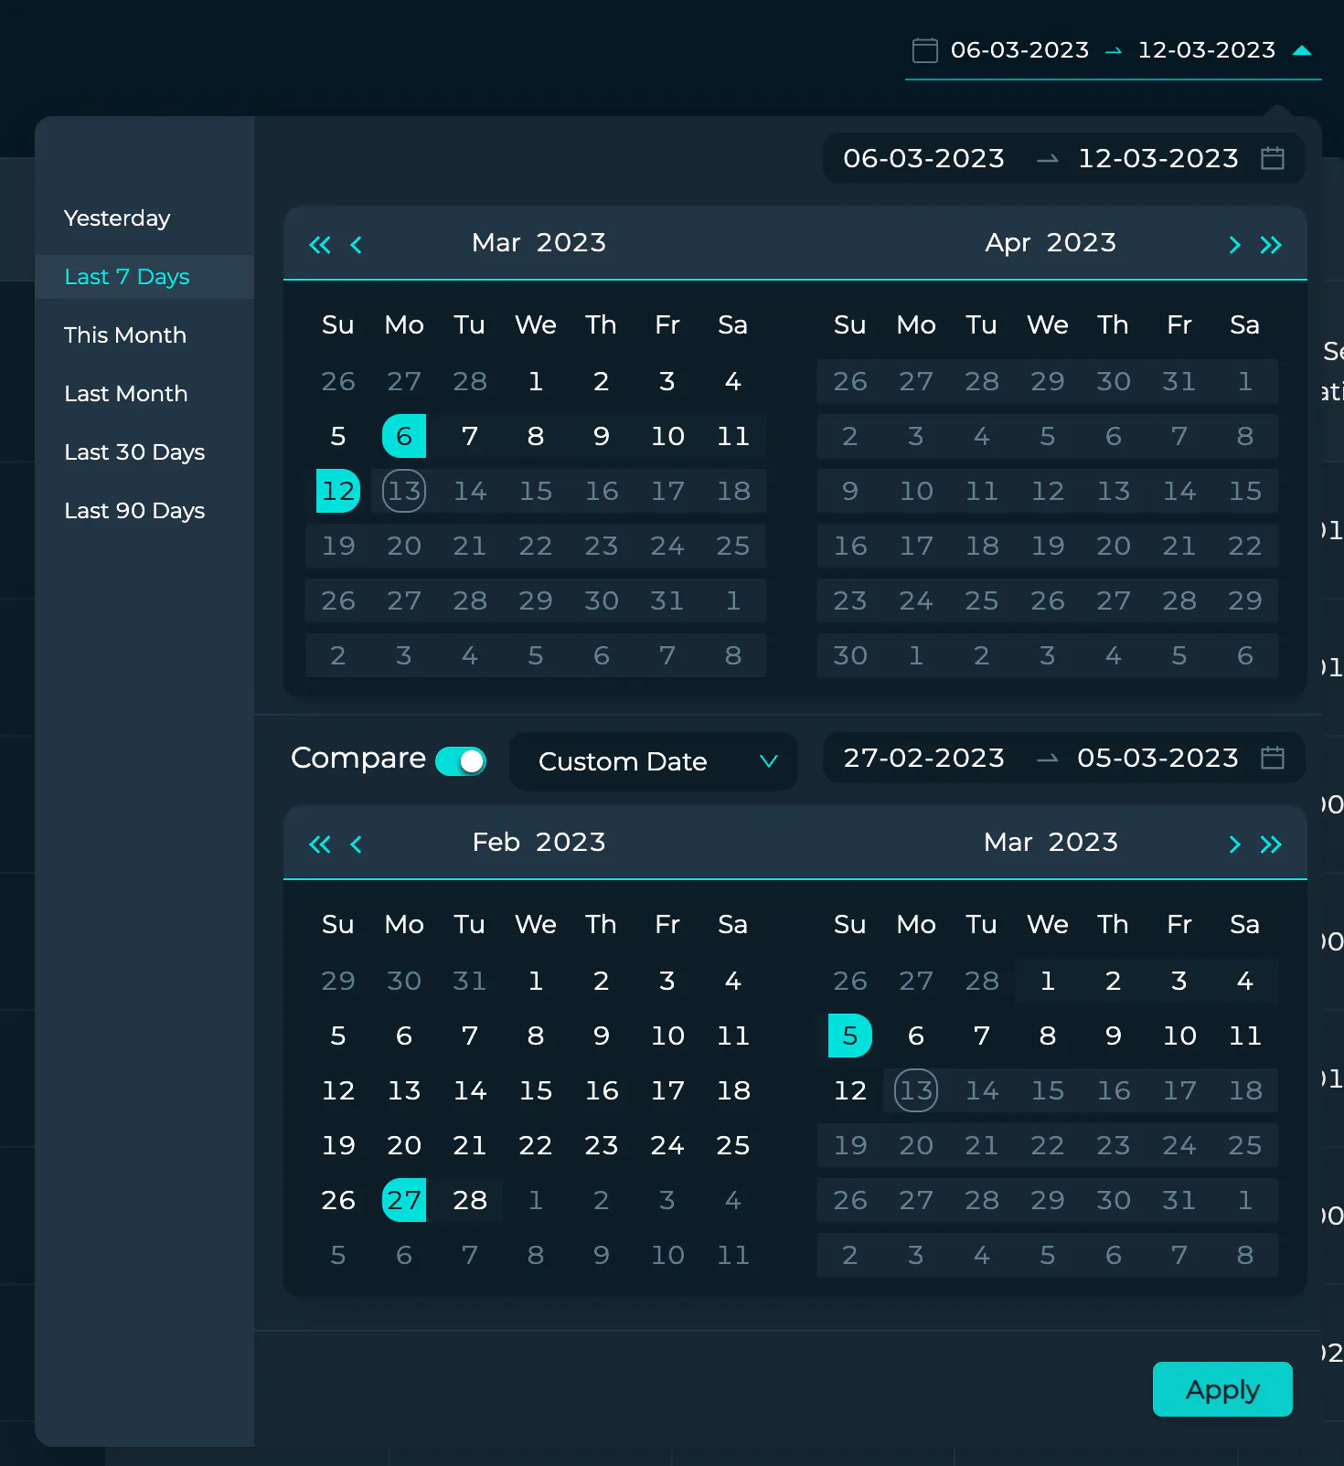Image resolution: width=1344 pixels, height=1466 pixels.
Task: Collapse date picker with top up arrow
Action: [1302, 50]
